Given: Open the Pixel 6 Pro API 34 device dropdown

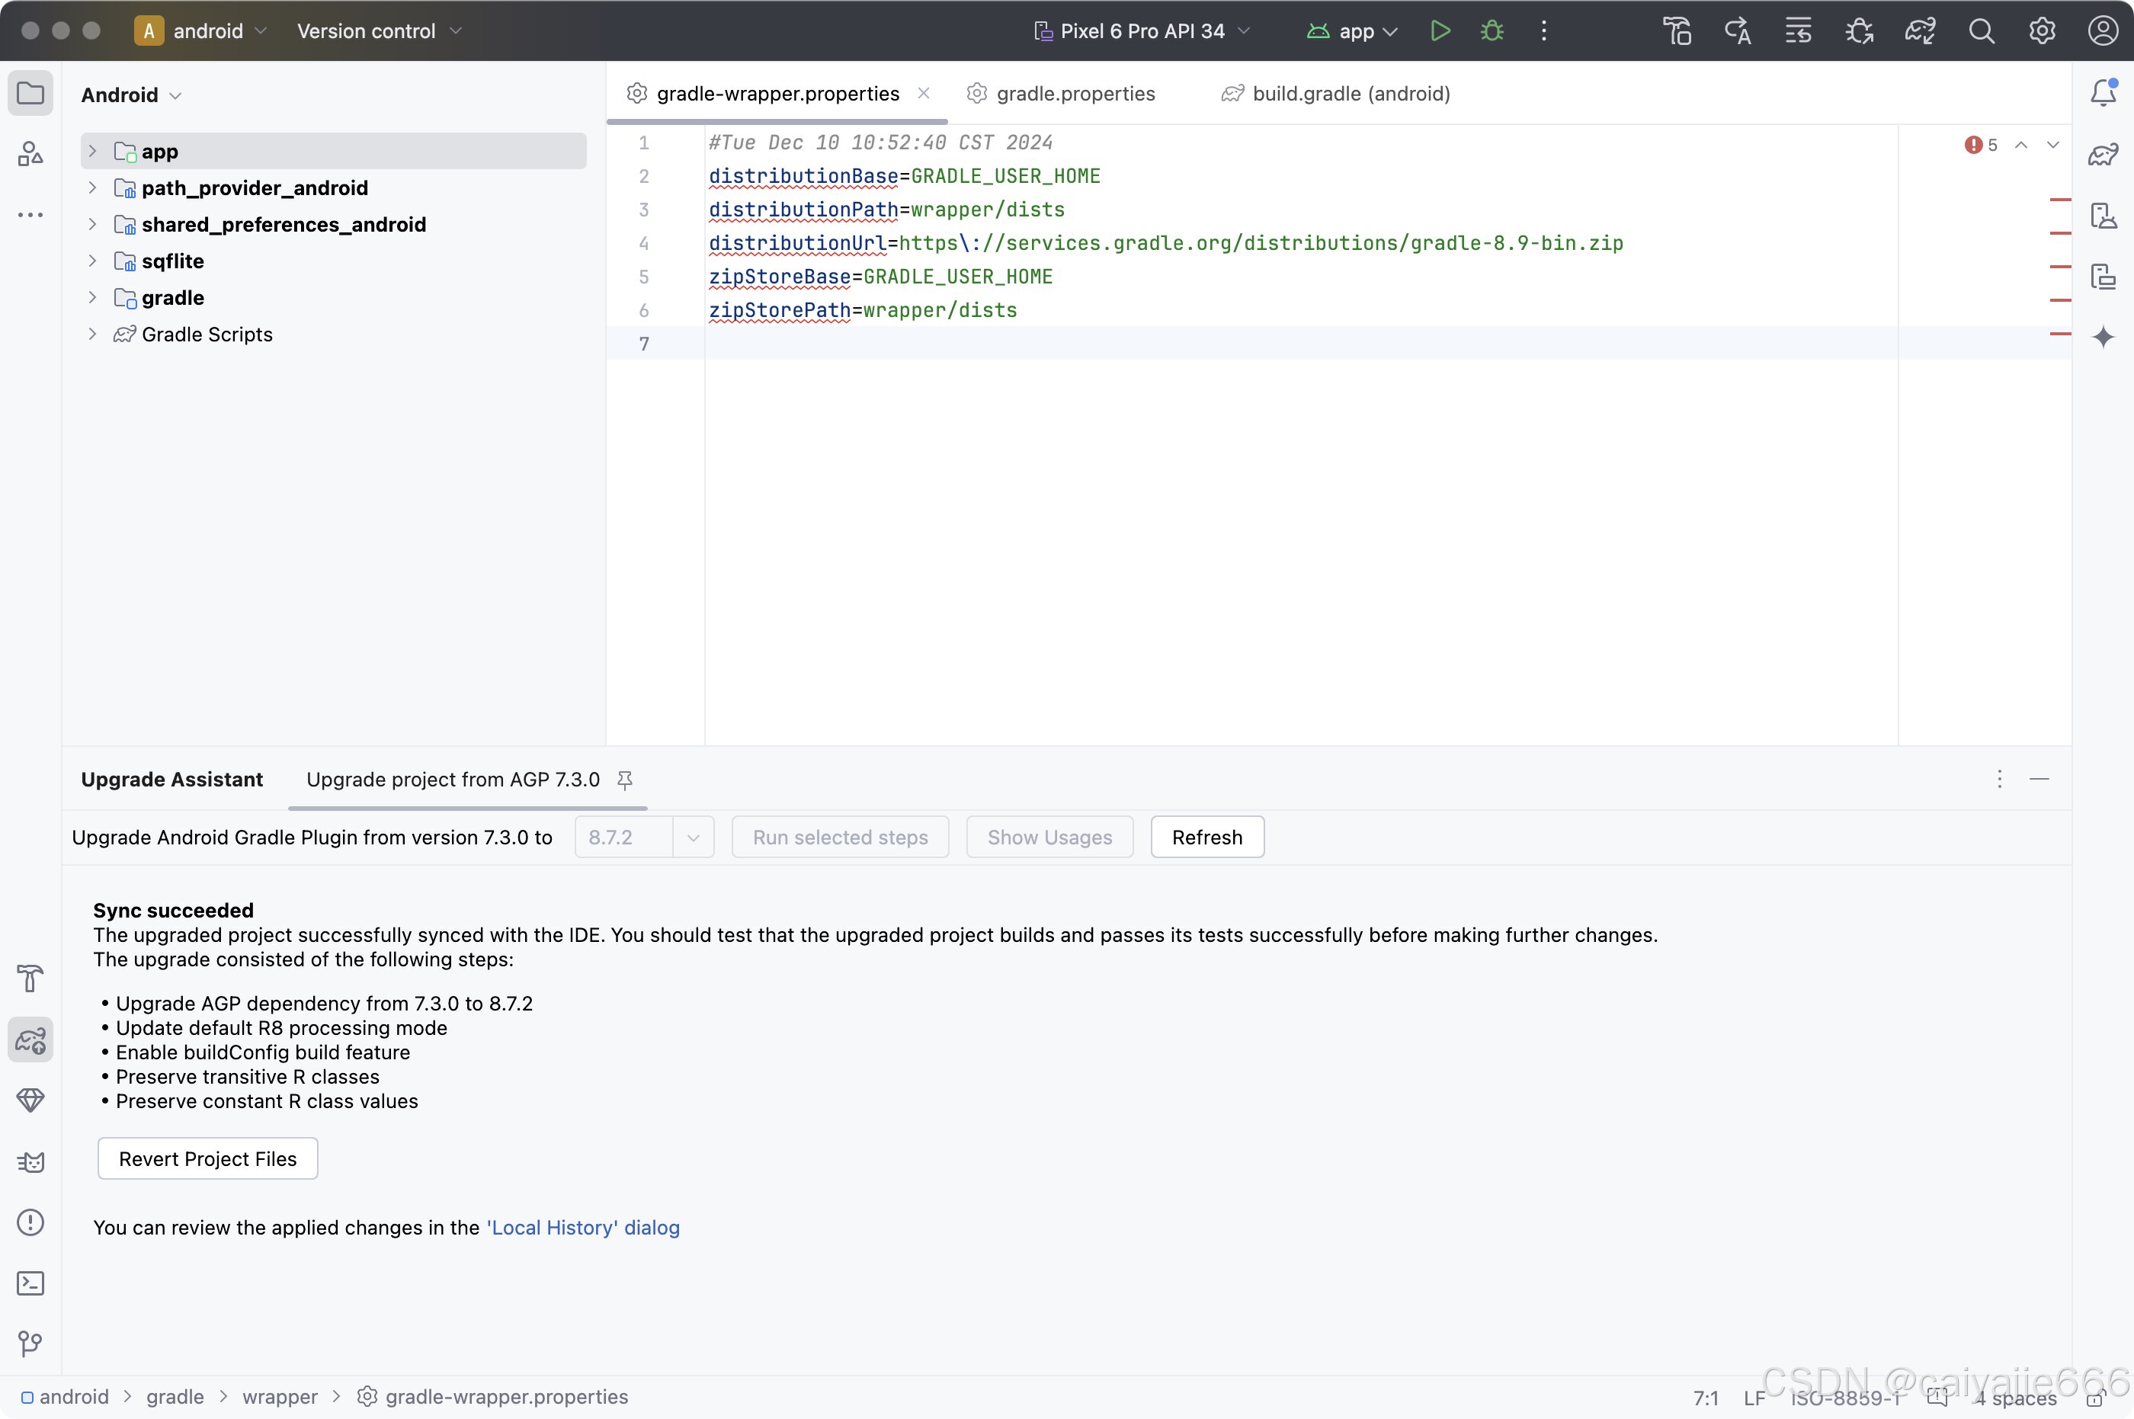Looking at the screenshot, I should (1142, 30).
